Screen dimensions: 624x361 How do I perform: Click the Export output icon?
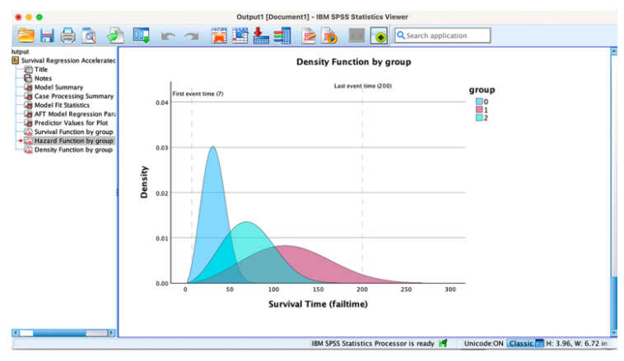[114, 35]
